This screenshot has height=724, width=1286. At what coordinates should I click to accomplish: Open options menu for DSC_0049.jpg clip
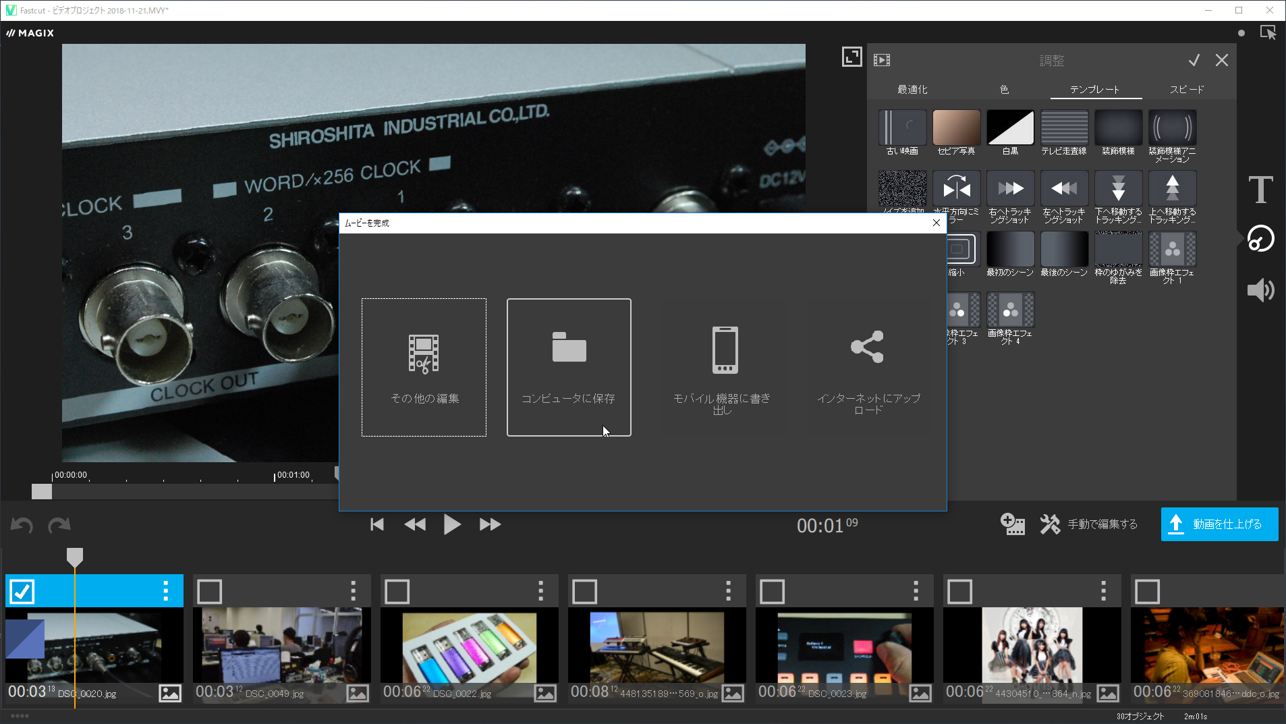(x=353, y=592)
